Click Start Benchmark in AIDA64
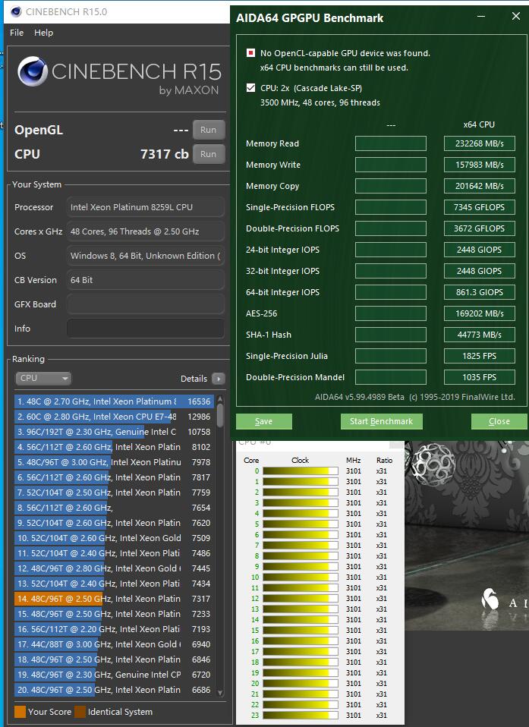 (x=381, y=421)
